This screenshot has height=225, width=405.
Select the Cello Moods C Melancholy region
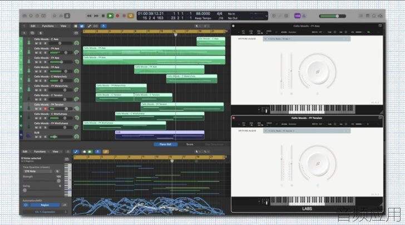[x=191, y=79]
